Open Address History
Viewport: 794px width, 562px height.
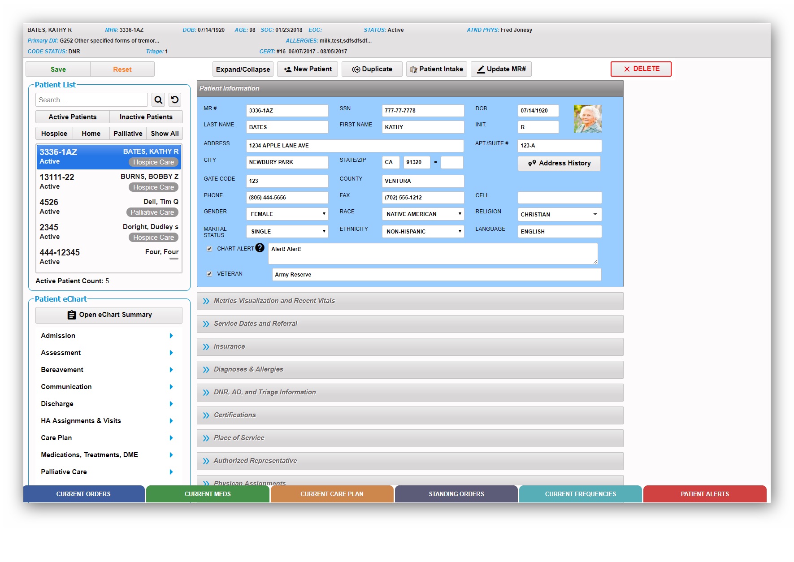click(559, 163)
